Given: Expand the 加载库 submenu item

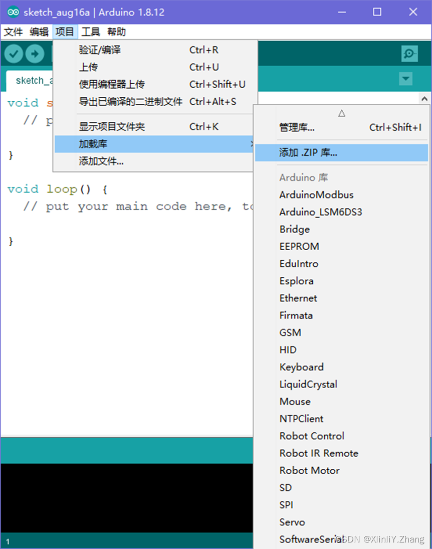Looking at the screenshot, I should click(x=154, y=144).
